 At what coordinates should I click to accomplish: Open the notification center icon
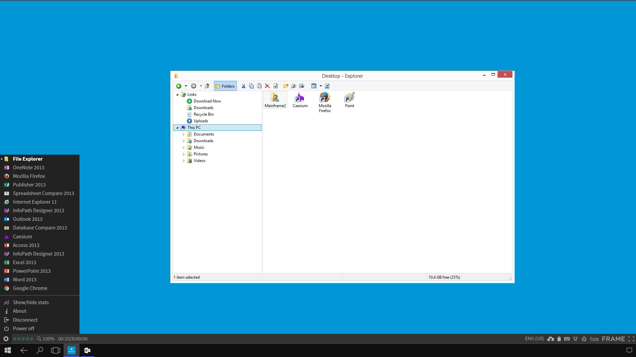pyautogui.click(x=629, y=350)
